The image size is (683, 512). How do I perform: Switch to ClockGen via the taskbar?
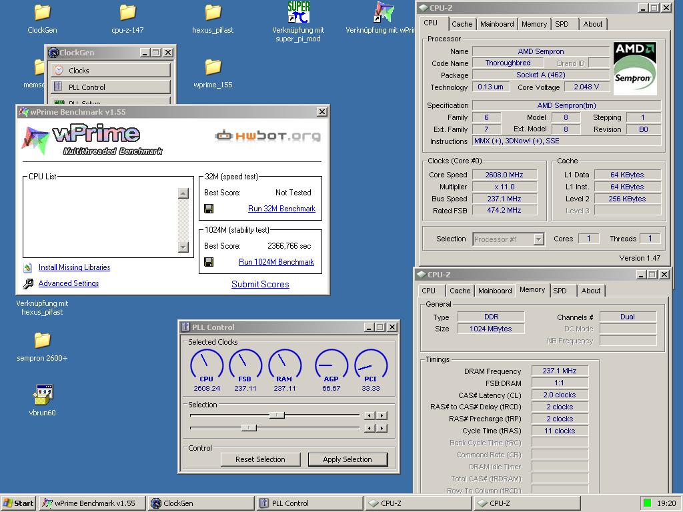click(x=200, y=503)
